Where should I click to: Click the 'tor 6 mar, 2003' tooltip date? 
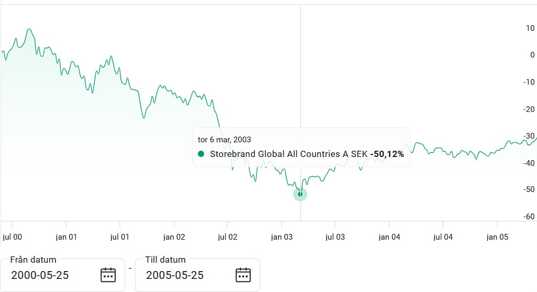(224, 140)
